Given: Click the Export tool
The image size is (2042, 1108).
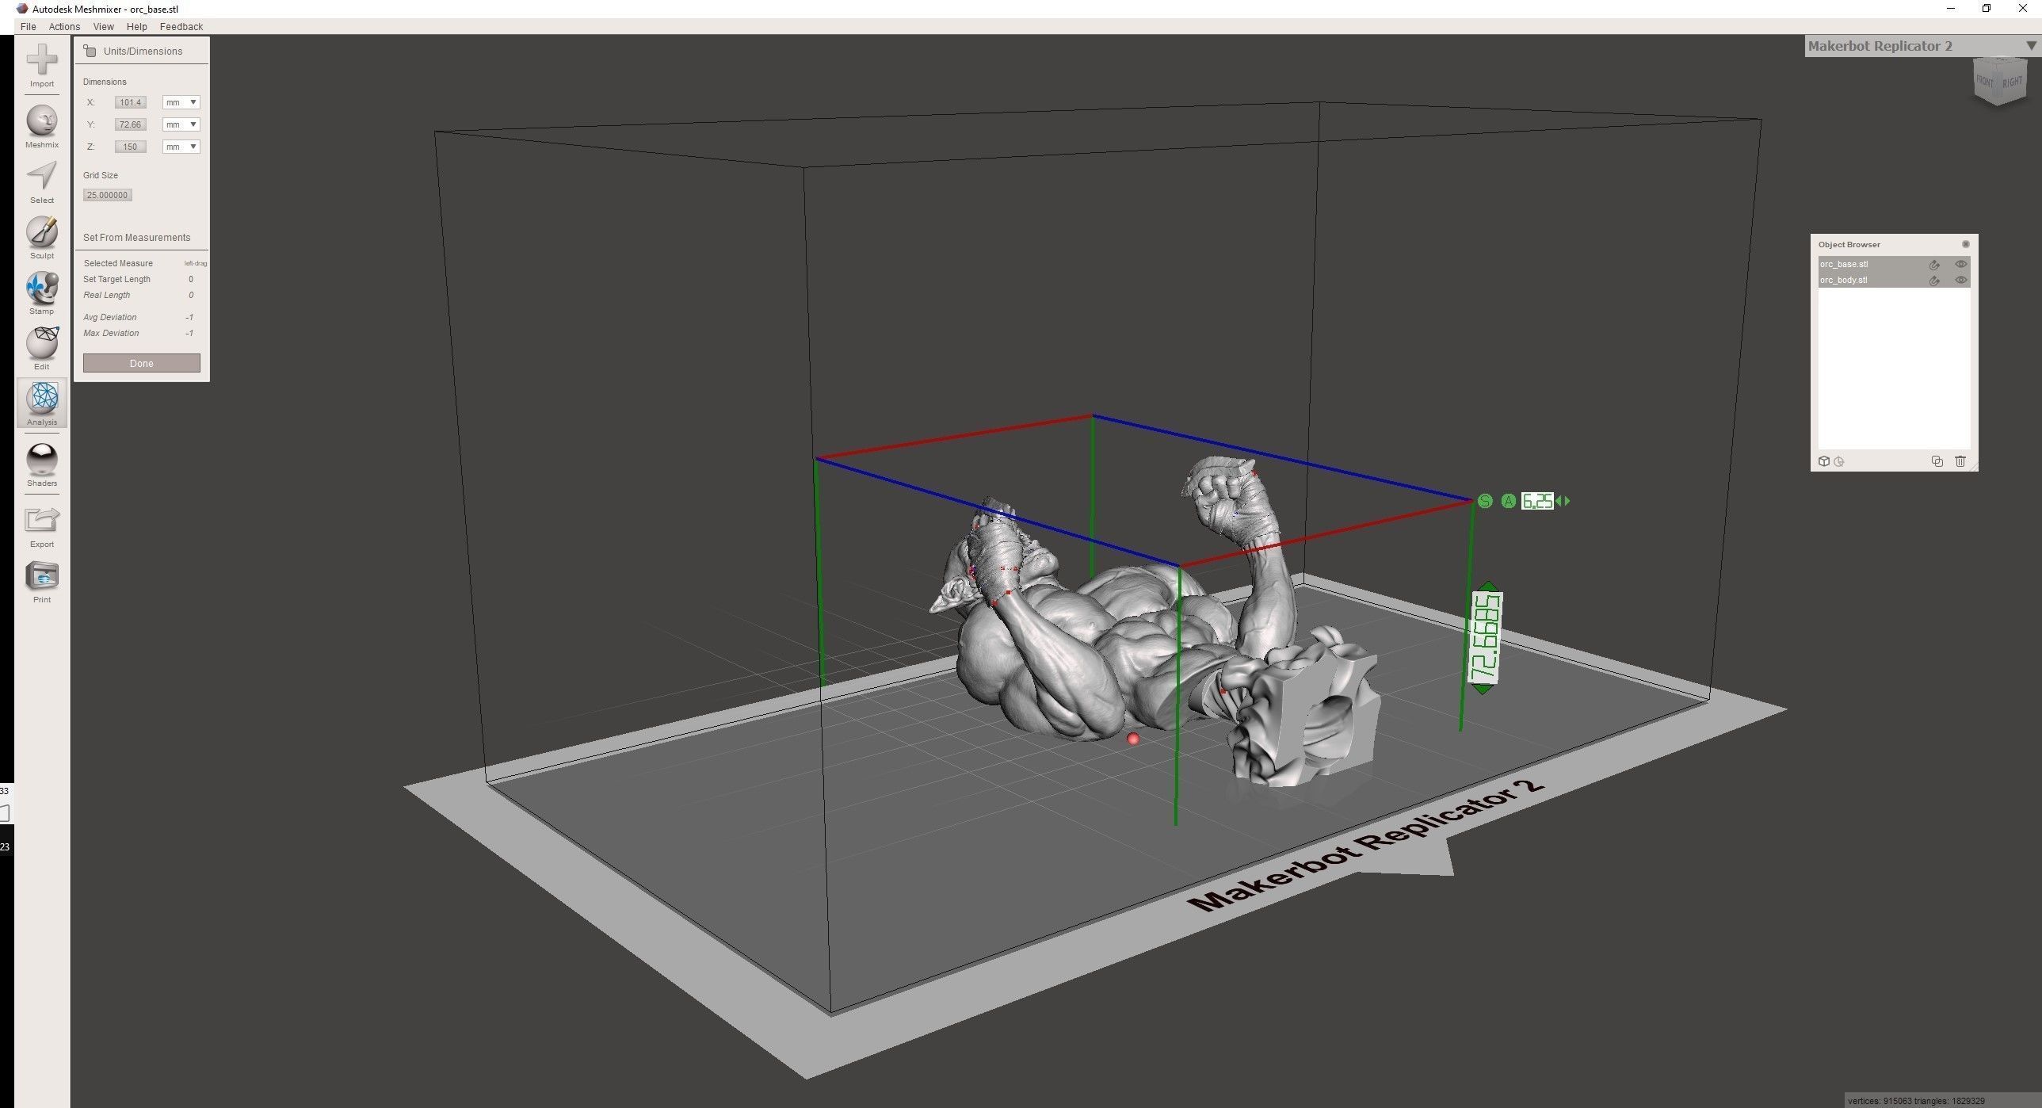Looking at the screenshot, I should [x=42, y=526].
